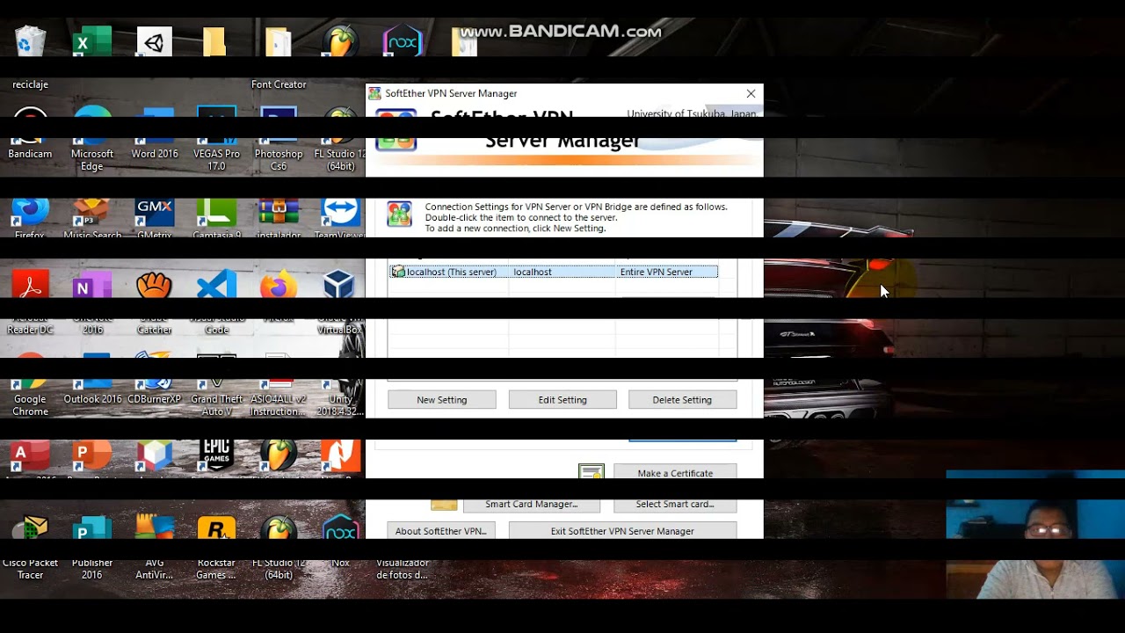Click the Select Smart card button
1125x633 pixels.
coord(675,505)
